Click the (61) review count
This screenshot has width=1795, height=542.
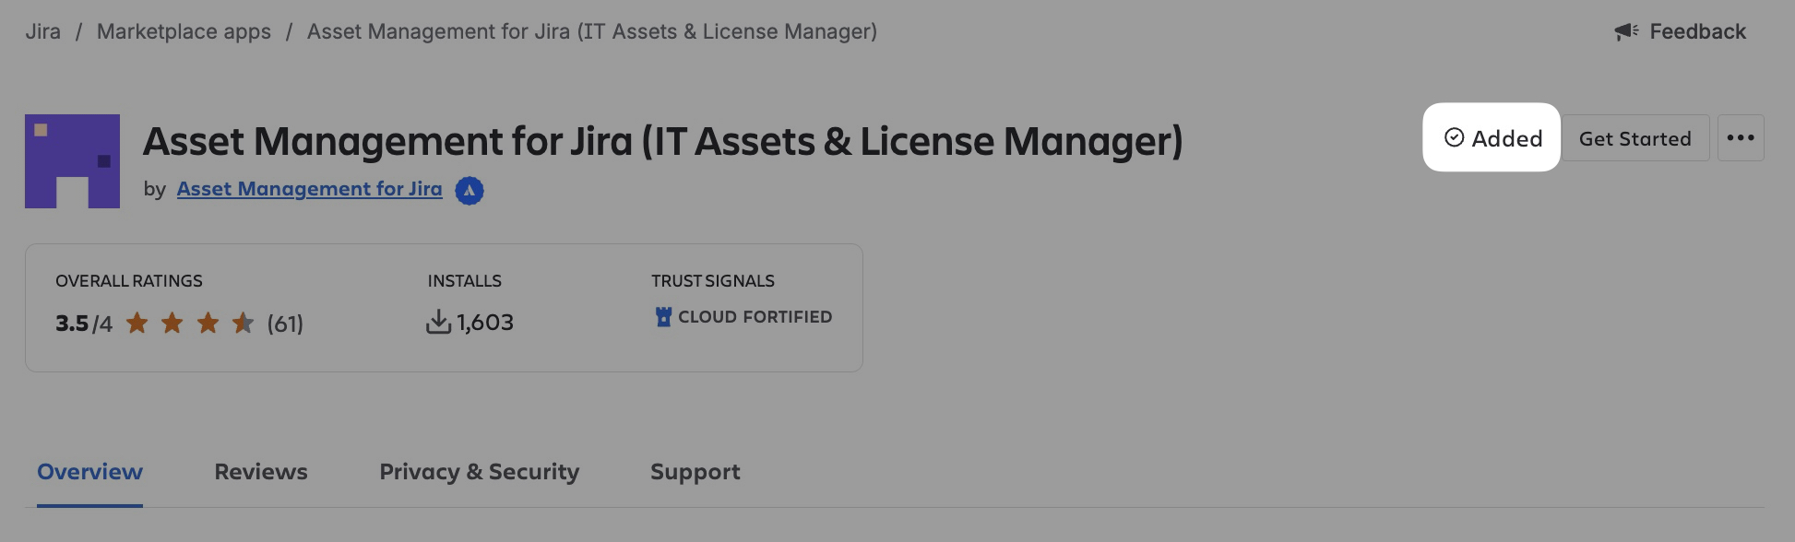285,324
